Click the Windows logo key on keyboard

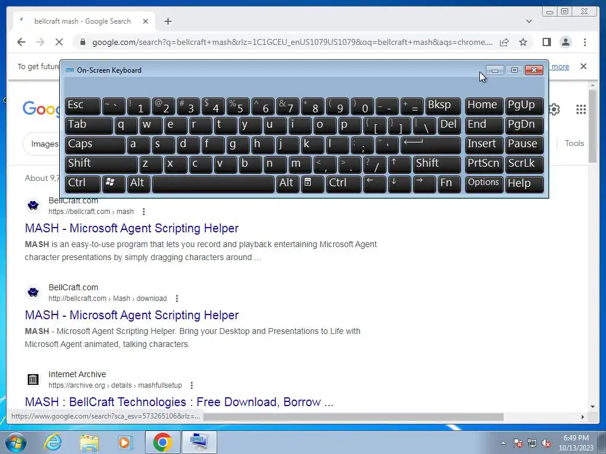point(114,184)
